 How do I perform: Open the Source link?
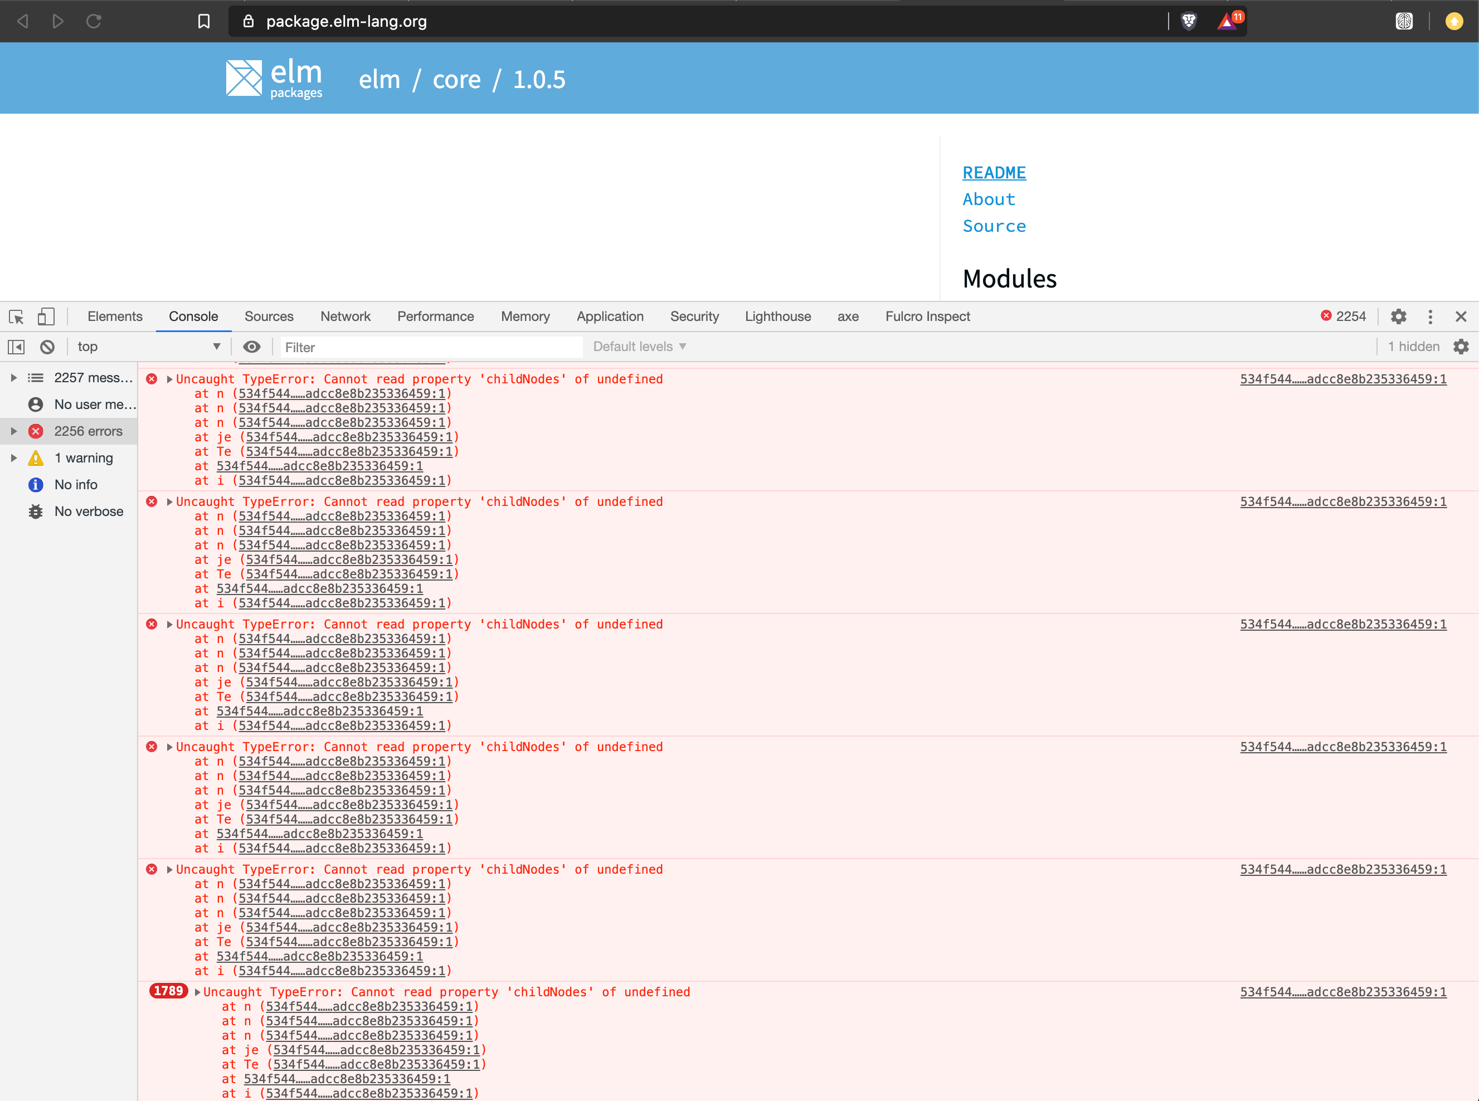pos(994,226)
